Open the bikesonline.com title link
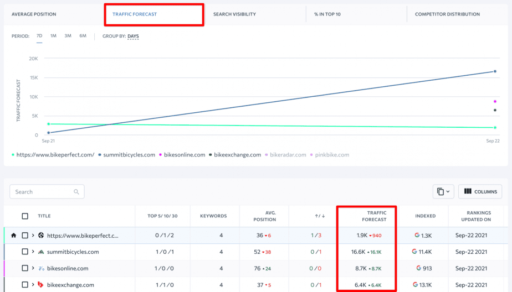The width and height of the screenshot is (512, 292). click(68, 269)
